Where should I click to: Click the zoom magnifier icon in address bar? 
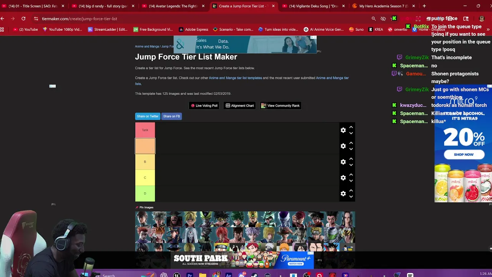[374, 18]
